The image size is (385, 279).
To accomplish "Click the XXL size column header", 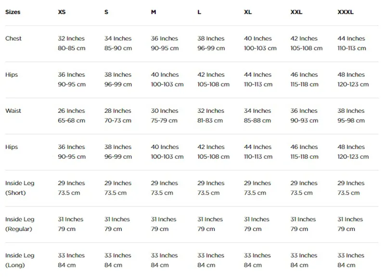I will tap(296, 12).
